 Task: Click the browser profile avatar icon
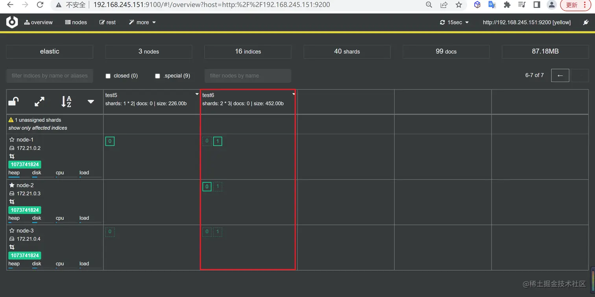[x=552, y=5]
